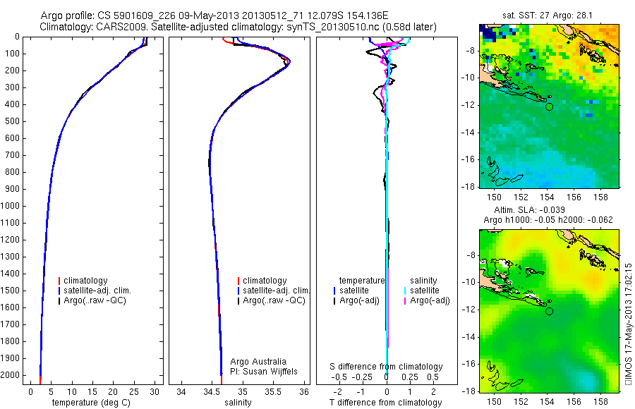
Task: Click the temperature axis tick label 25
Action: click(133, 392)
